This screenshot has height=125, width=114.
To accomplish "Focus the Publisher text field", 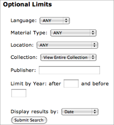I will (x=69, y=70).
